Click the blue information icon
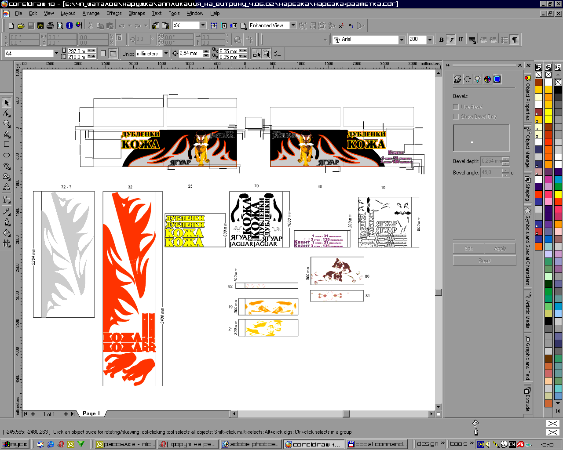The height and width of the screenshot is (450, 563). point(69,25)
